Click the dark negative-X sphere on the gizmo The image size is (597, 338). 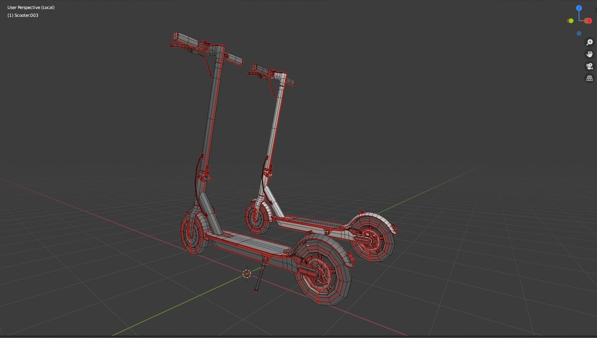pos(567,20)
